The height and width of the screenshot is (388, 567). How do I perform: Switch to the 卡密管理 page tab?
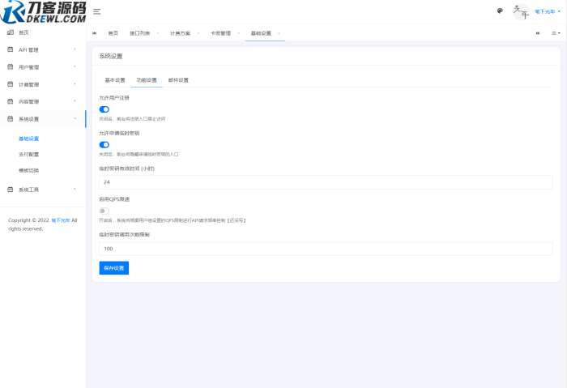(220, 33)
